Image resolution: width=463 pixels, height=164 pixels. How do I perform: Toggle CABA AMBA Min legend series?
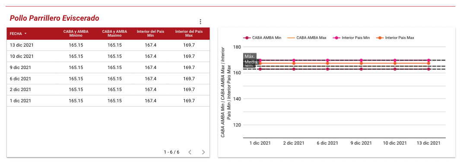point(263,38)
